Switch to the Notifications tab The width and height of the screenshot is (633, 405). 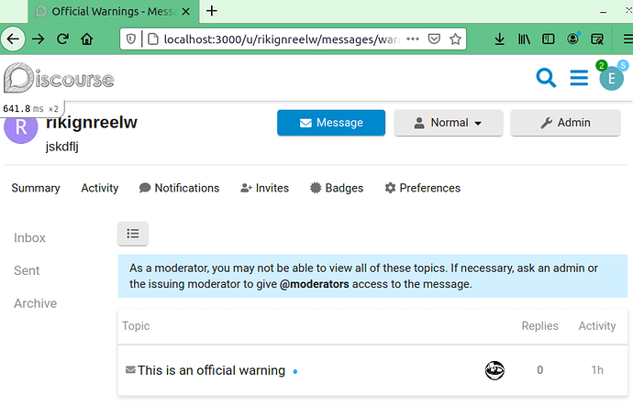coord(179,188)
